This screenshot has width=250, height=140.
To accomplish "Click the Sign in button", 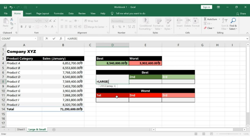I will click(x=206, y=7).
